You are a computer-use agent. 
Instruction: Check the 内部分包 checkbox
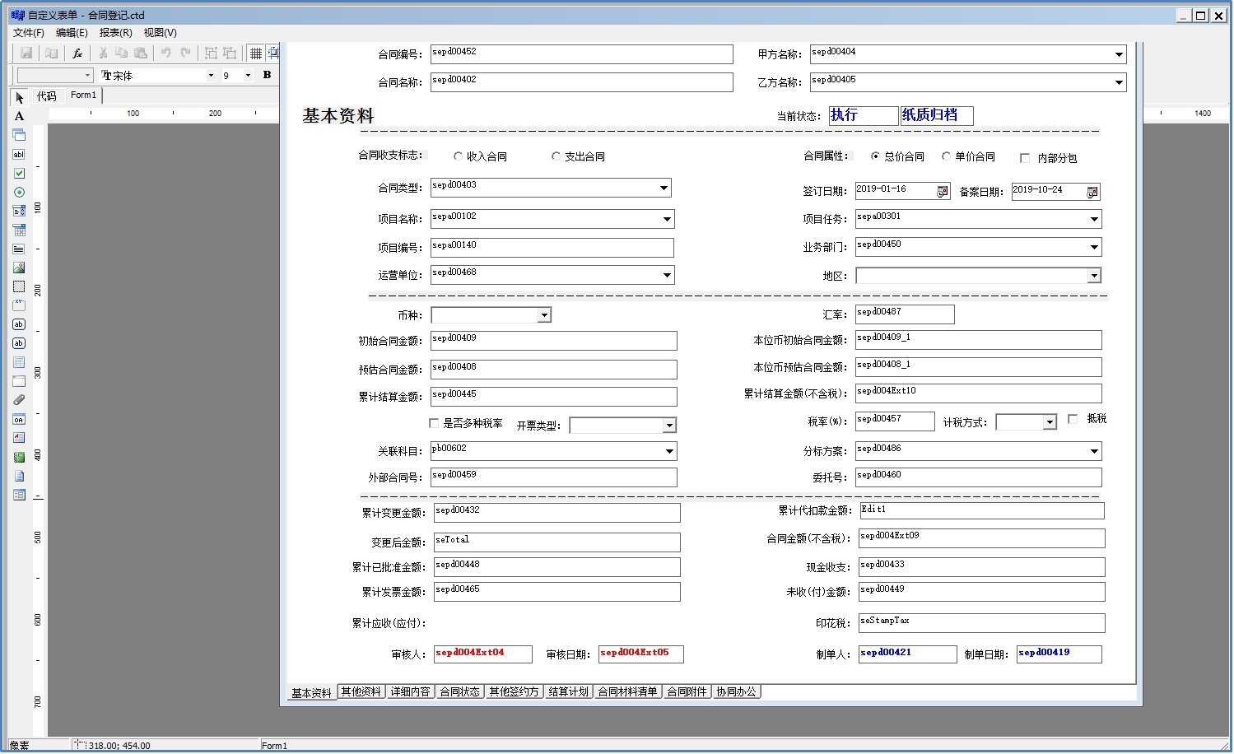coord(1025,158)
